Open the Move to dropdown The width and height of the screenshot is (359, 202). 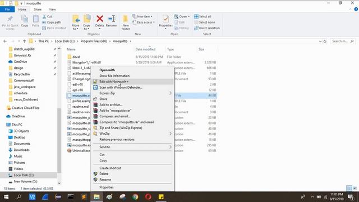tap(75, 27)
